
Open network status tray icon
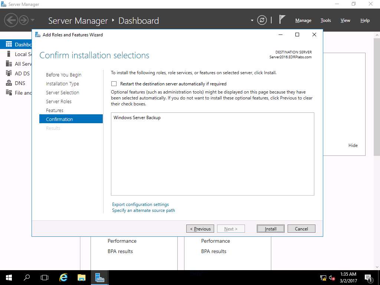coord(323,278)
